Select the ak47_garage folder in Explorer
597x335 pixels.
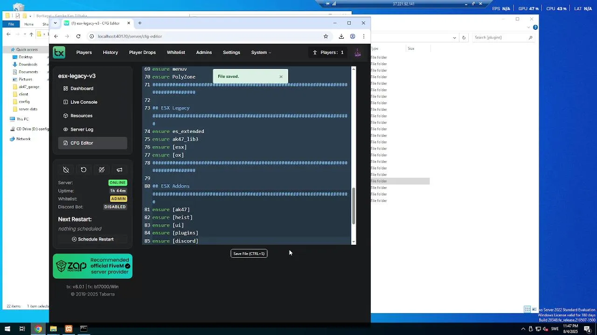pyautogui.click(x=28, y=87)
